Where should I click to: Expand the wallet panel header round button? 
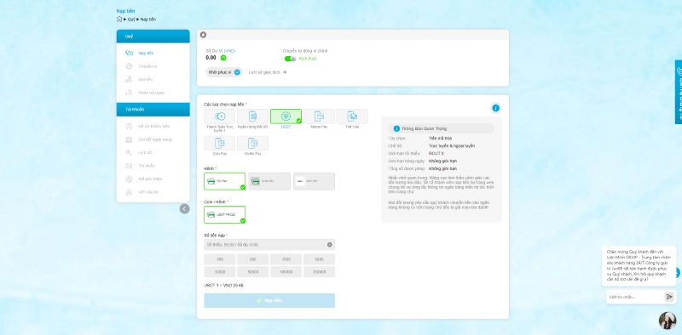click(203, 35)
